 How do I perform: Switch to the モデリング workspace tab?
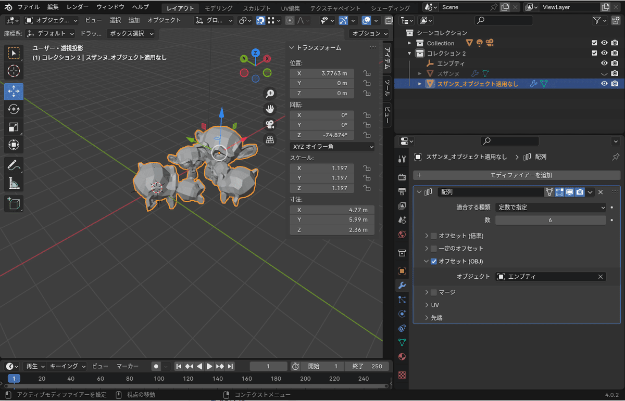point(219,8)
